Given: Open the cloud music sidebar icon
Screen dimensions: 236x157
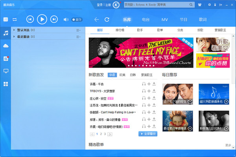Looking at the screenshot, I should click(6, 46).
